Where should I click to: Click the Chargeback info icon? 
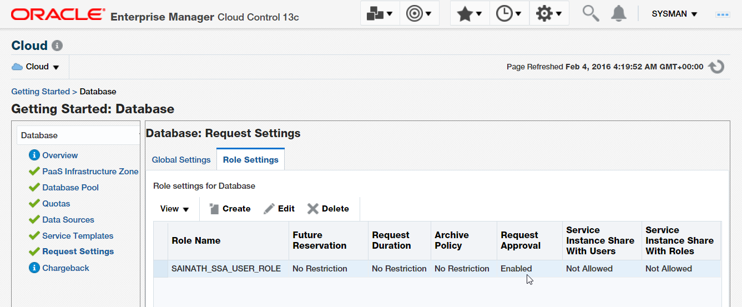(x=34, y=268)
